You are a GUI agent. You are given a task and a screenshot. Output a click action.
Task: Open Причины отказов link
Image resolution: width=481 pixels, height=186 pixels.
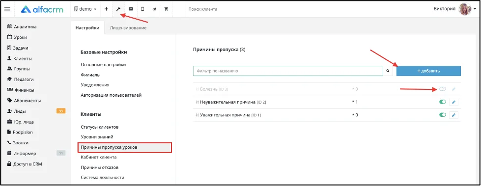[x=100, y=167]
